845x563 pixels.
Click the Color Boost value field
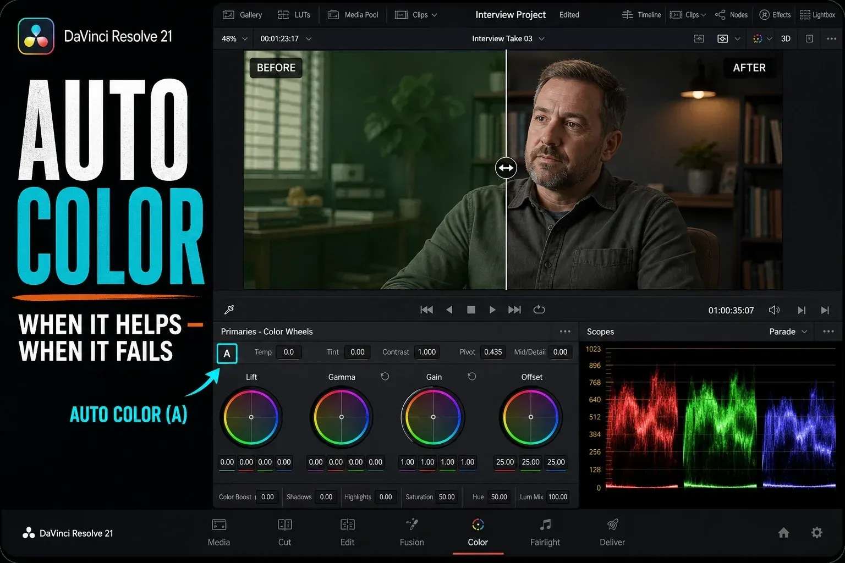pyautogui.click(x=267, y=497)
